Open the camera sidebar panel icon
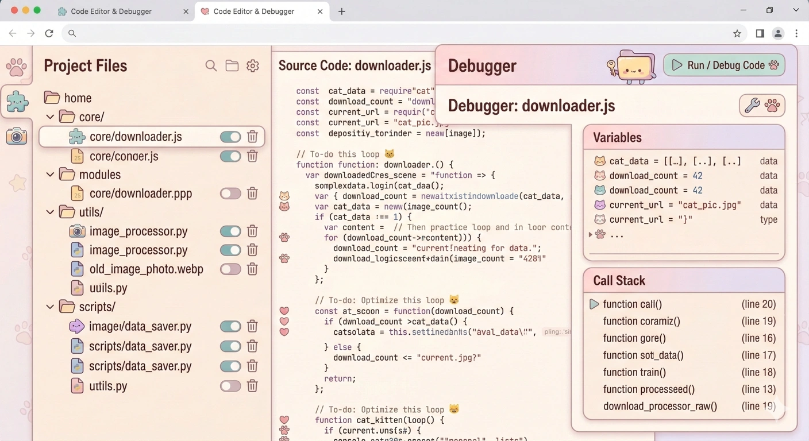809x441 pixels. 16,136
